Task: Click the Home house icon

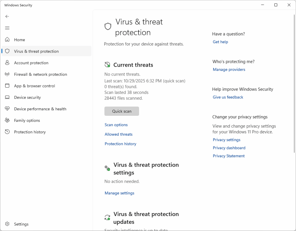Action: [x=7, y=40]
